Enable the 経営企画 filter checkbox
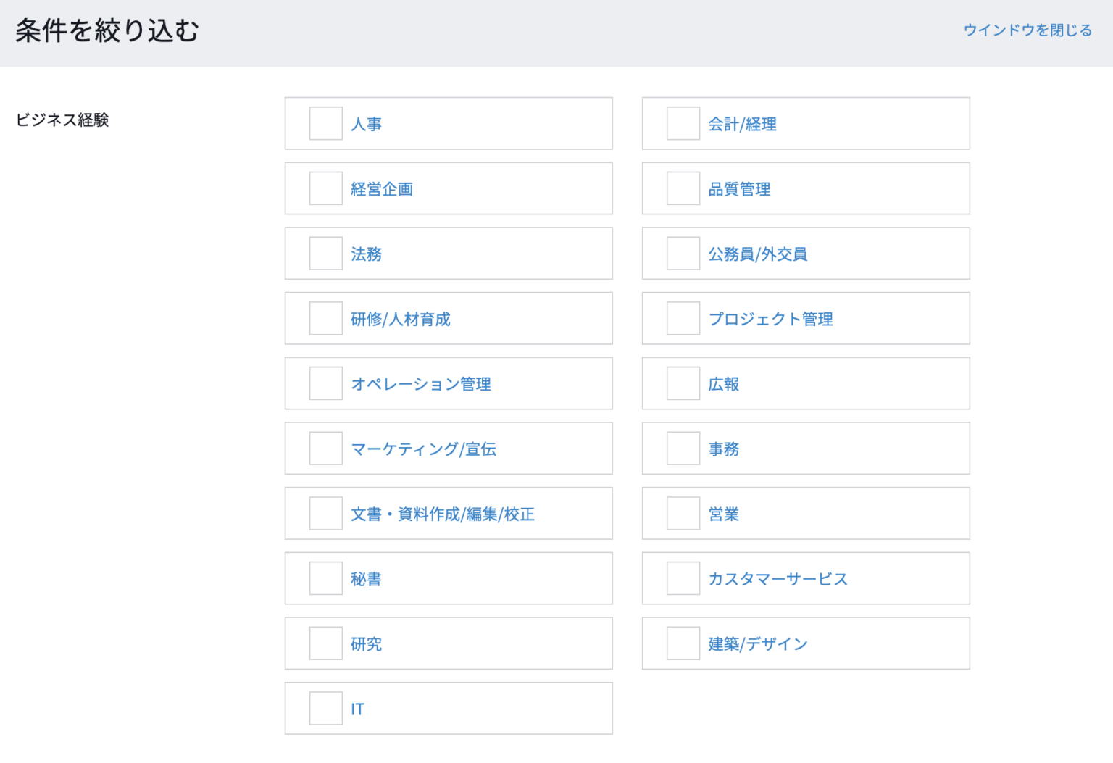This screenshot has height=763, width=1113. click(x=325, y=188)
